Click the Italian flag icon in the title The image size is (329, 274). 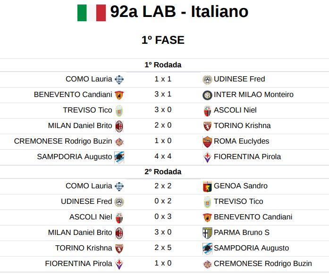[92, 12]
